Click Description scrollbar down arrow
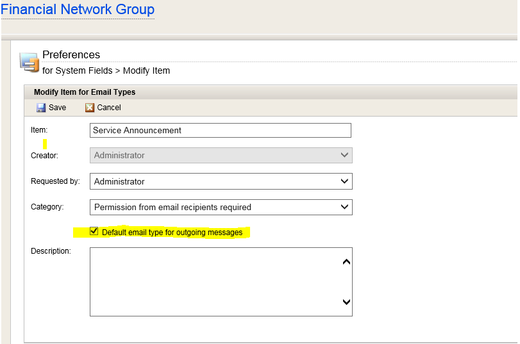 coord(346,302)
